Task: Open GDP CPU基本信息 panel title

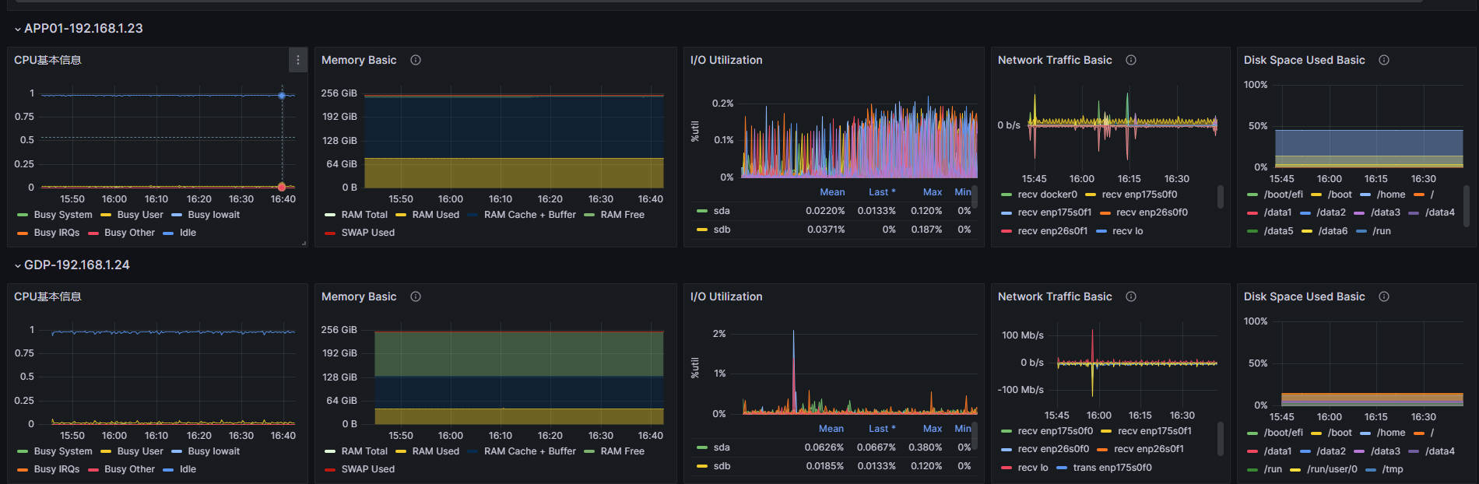Action: 47,296
